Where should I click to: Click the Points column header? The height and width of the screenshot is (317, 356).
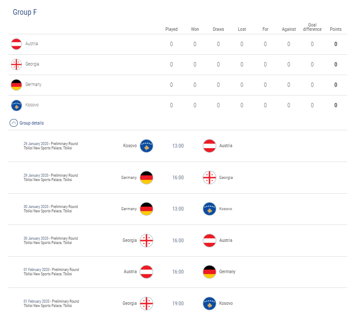[336, 29]
